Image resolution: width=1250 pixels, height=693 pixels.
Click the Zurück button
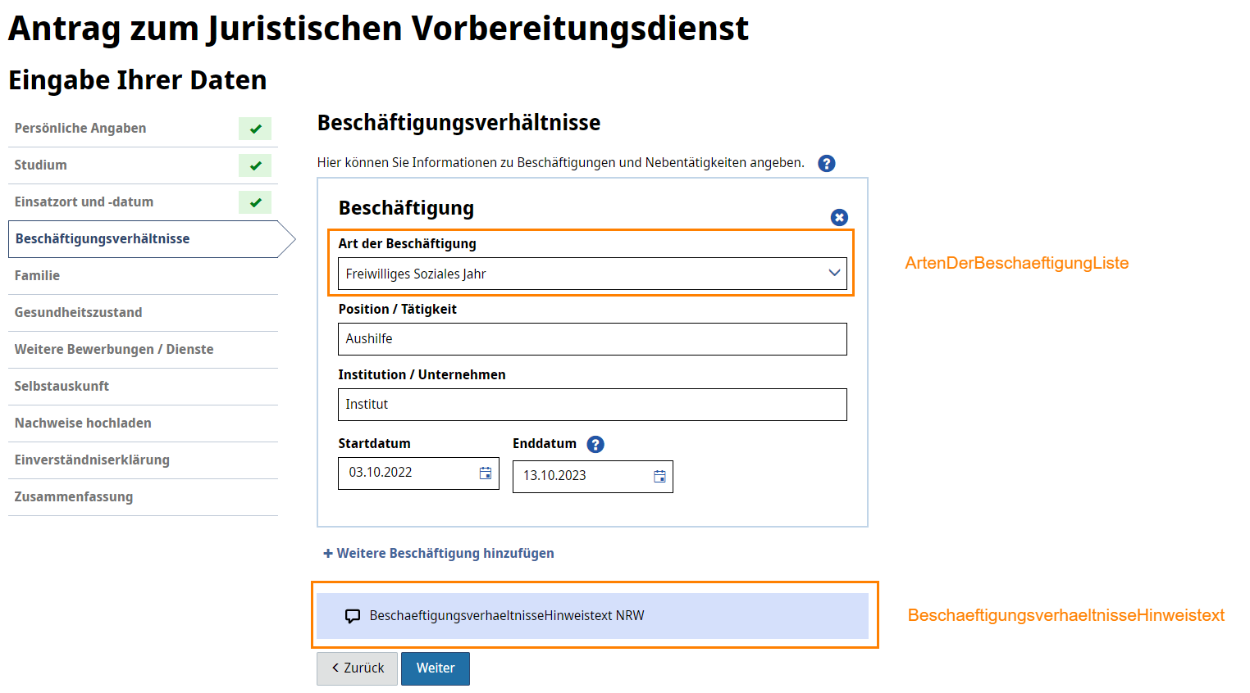click(357, 668)
